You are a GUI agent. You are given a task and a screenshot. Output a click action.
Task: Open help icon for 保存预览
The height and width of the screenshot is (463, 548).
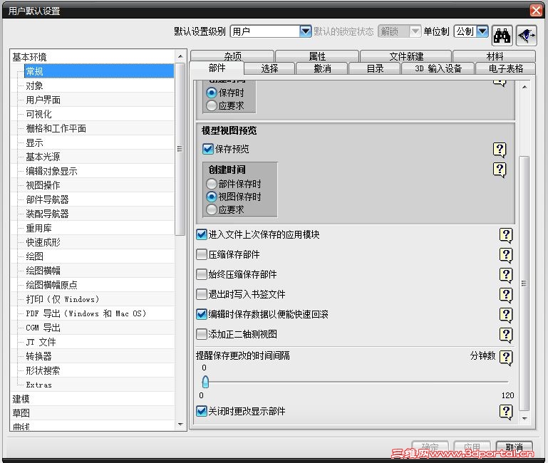500,150
